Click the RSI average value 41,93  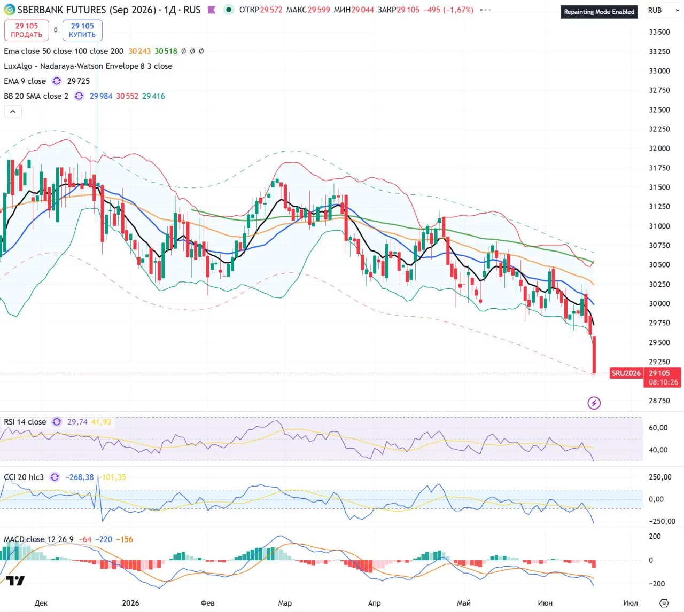pyautogui.click(x=102, y=422)
